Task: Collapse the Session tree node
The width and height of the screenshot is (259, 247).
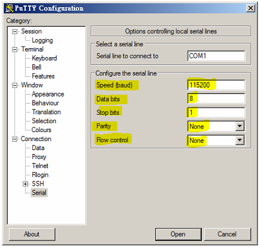Action: click(x=15, y=32)
